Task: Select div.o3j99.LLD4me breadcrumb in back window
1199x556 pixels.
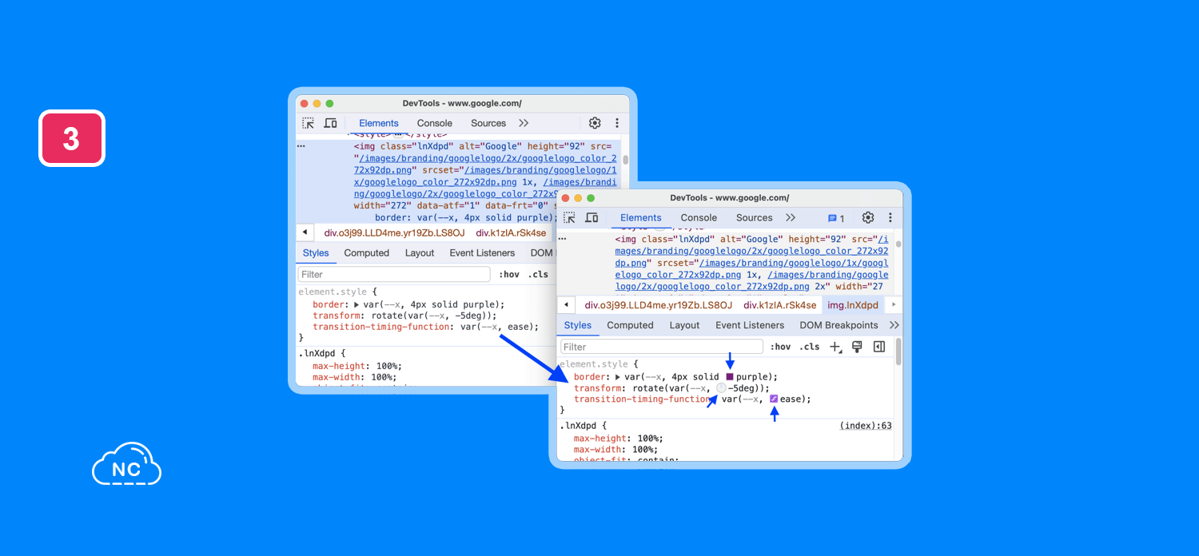Action: (394, 232)
